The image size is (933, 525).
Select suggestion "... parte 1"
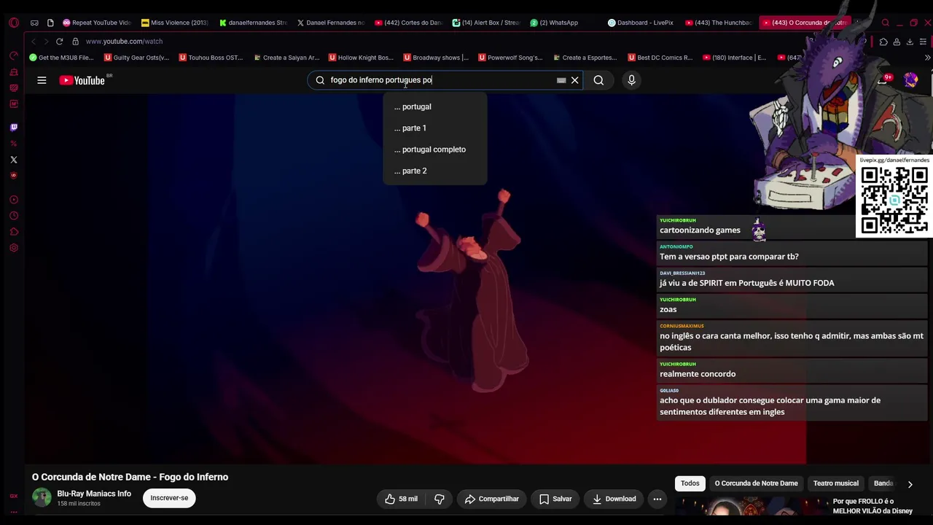pos(434,128)
